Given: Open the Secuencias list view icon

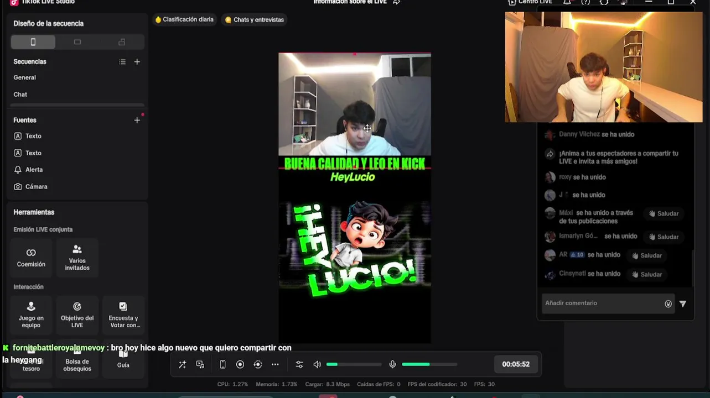Looking at the screenshot, I should 122,62.
